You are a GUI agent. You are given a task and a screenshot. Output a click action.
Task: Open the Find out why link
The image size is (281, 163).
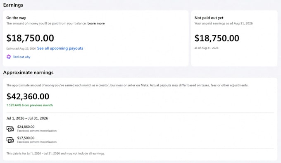coord(21,57)
